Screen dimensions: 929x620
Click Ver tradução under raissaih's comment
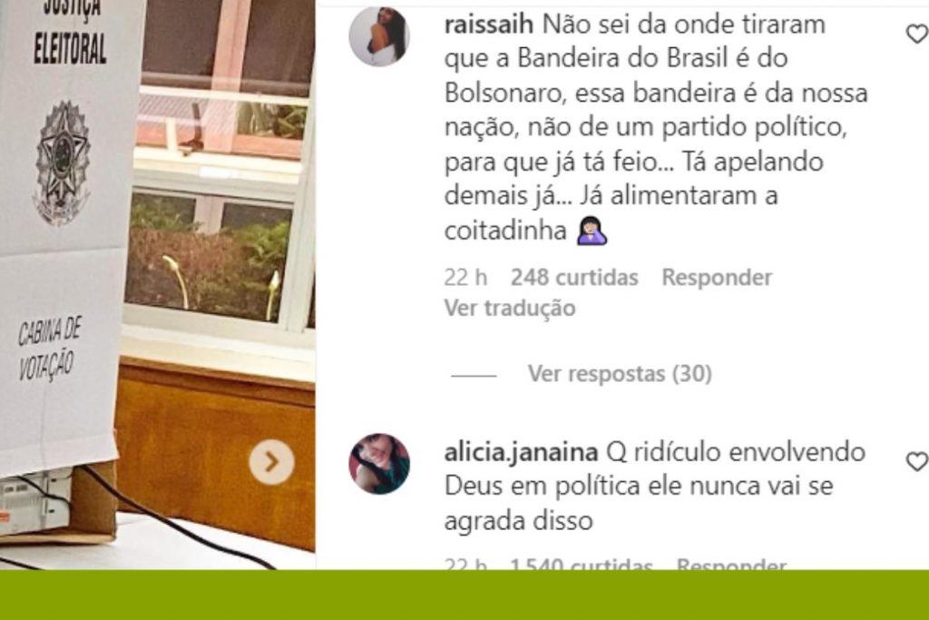tap(510, 309)
